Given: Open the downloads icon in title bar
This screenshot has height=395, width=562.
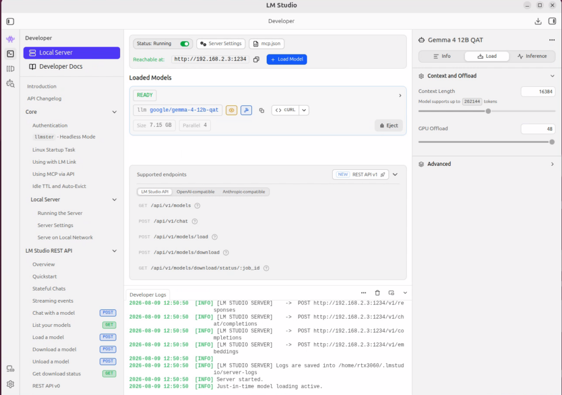Looking at the screenshot, I should pos(538,21).
